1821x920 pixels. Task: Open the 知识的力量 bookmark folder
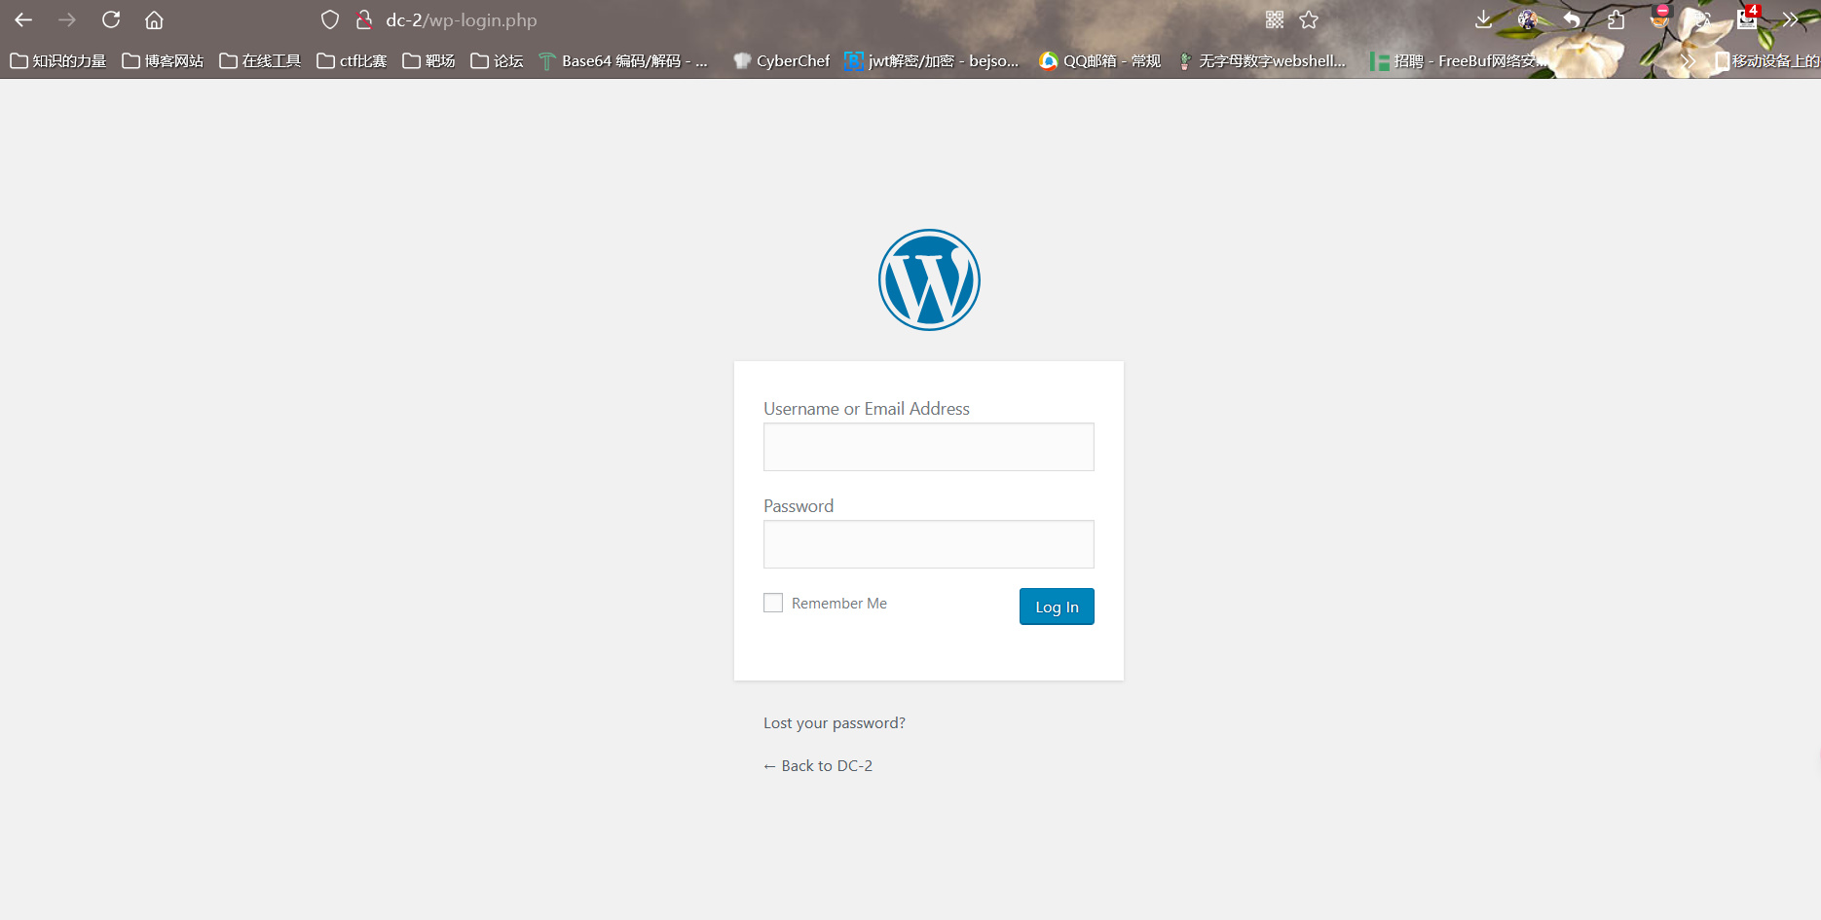pos(58,61)
